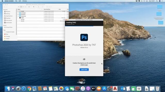Open System Preferences from the Dock
Image resolution: width=165 pixels, height=92 pixels.
tap(110, 89)
